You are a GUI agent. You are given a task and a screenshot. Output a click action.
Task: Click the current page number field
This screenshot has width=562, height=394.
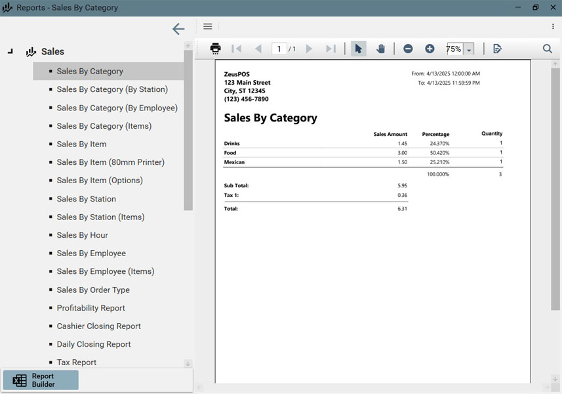[279, 49]
